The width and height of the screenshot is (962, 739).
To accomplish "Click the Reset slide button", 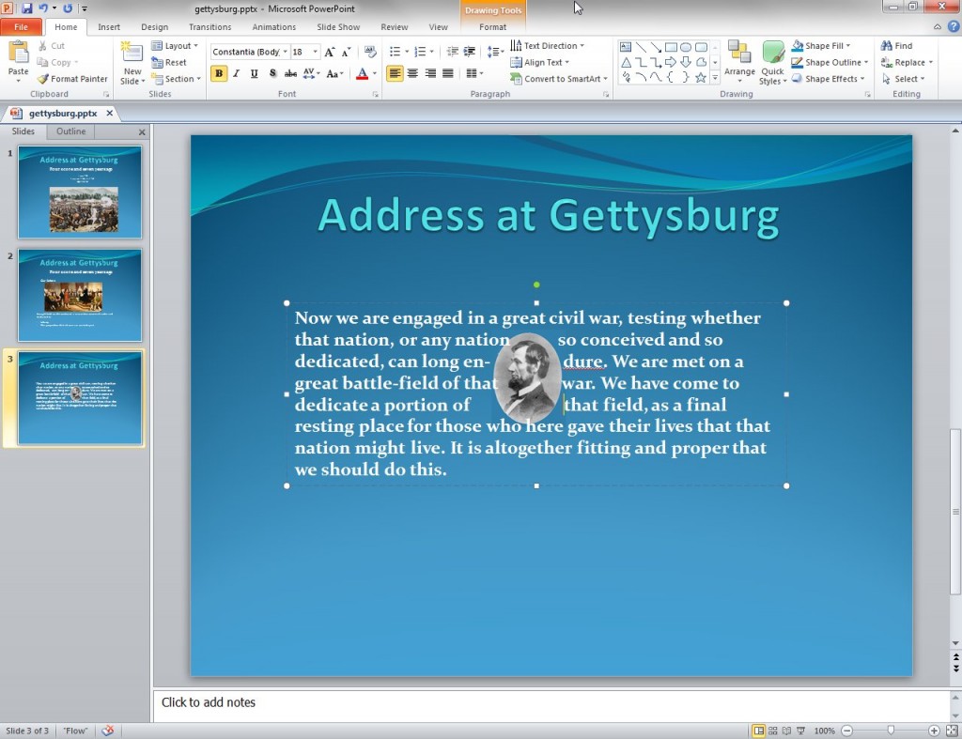I will (169, 62).
